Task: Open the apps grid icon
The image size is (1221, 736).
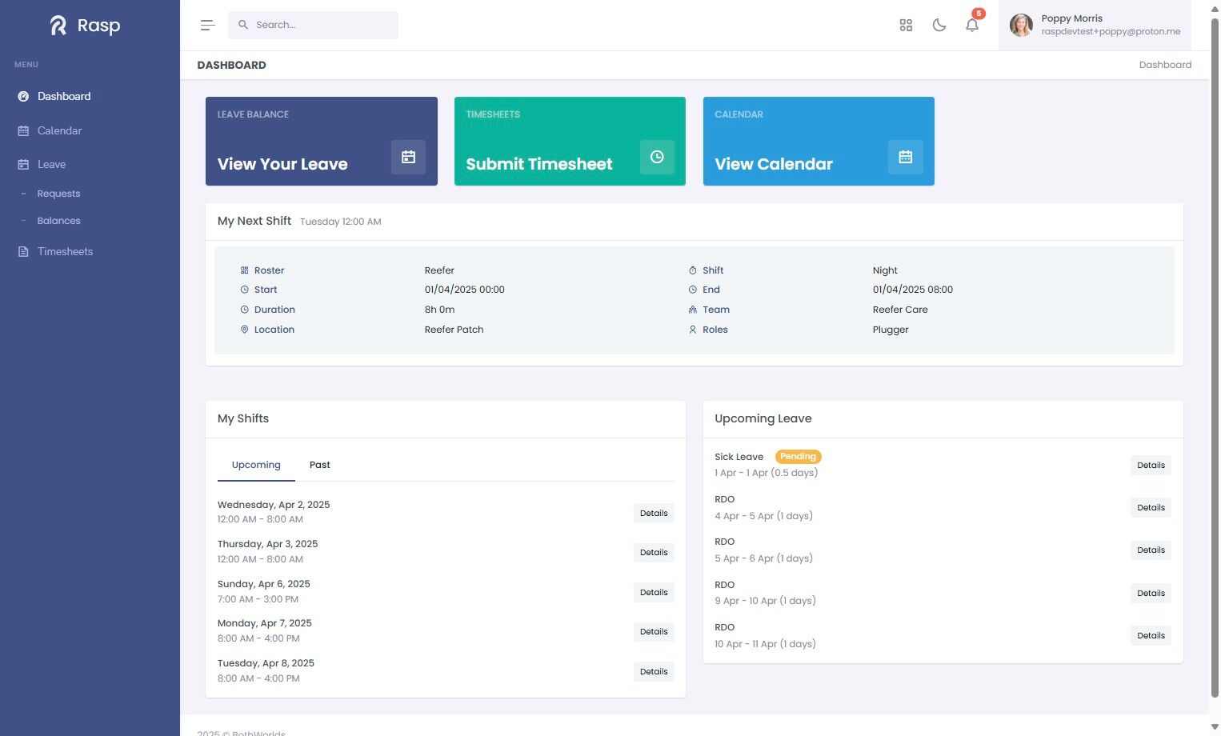Action: [x=906, y=25]
